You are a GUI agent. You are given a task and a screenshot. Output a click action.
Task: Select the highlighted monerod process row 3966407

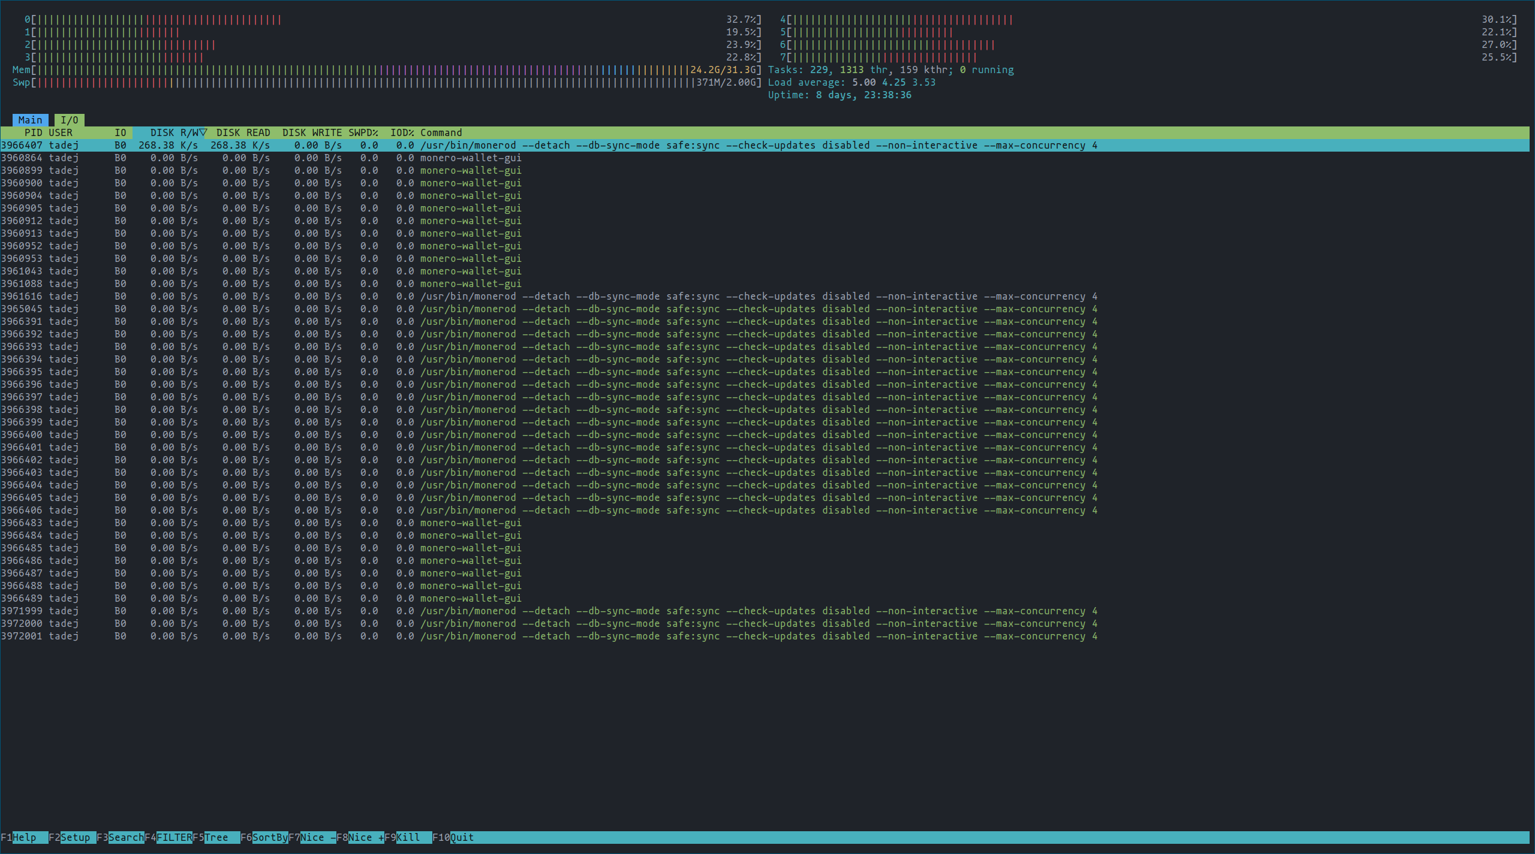coord(765,145)
